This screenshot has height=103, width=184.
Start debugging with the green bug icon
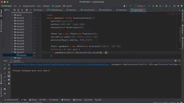pos(153,6)
